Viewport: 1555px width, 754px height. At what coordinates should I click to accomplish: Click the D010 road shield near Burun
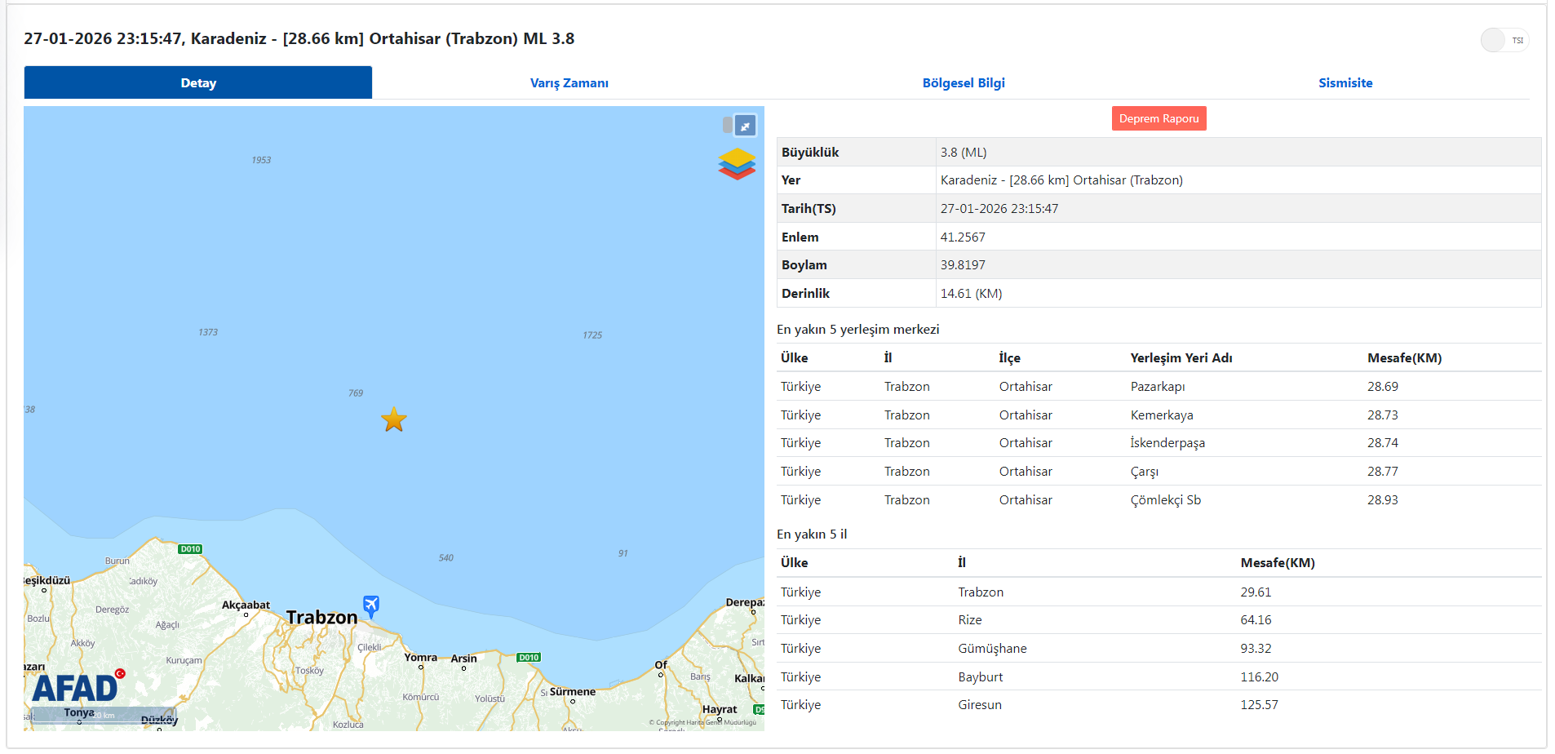pos(190,549)
